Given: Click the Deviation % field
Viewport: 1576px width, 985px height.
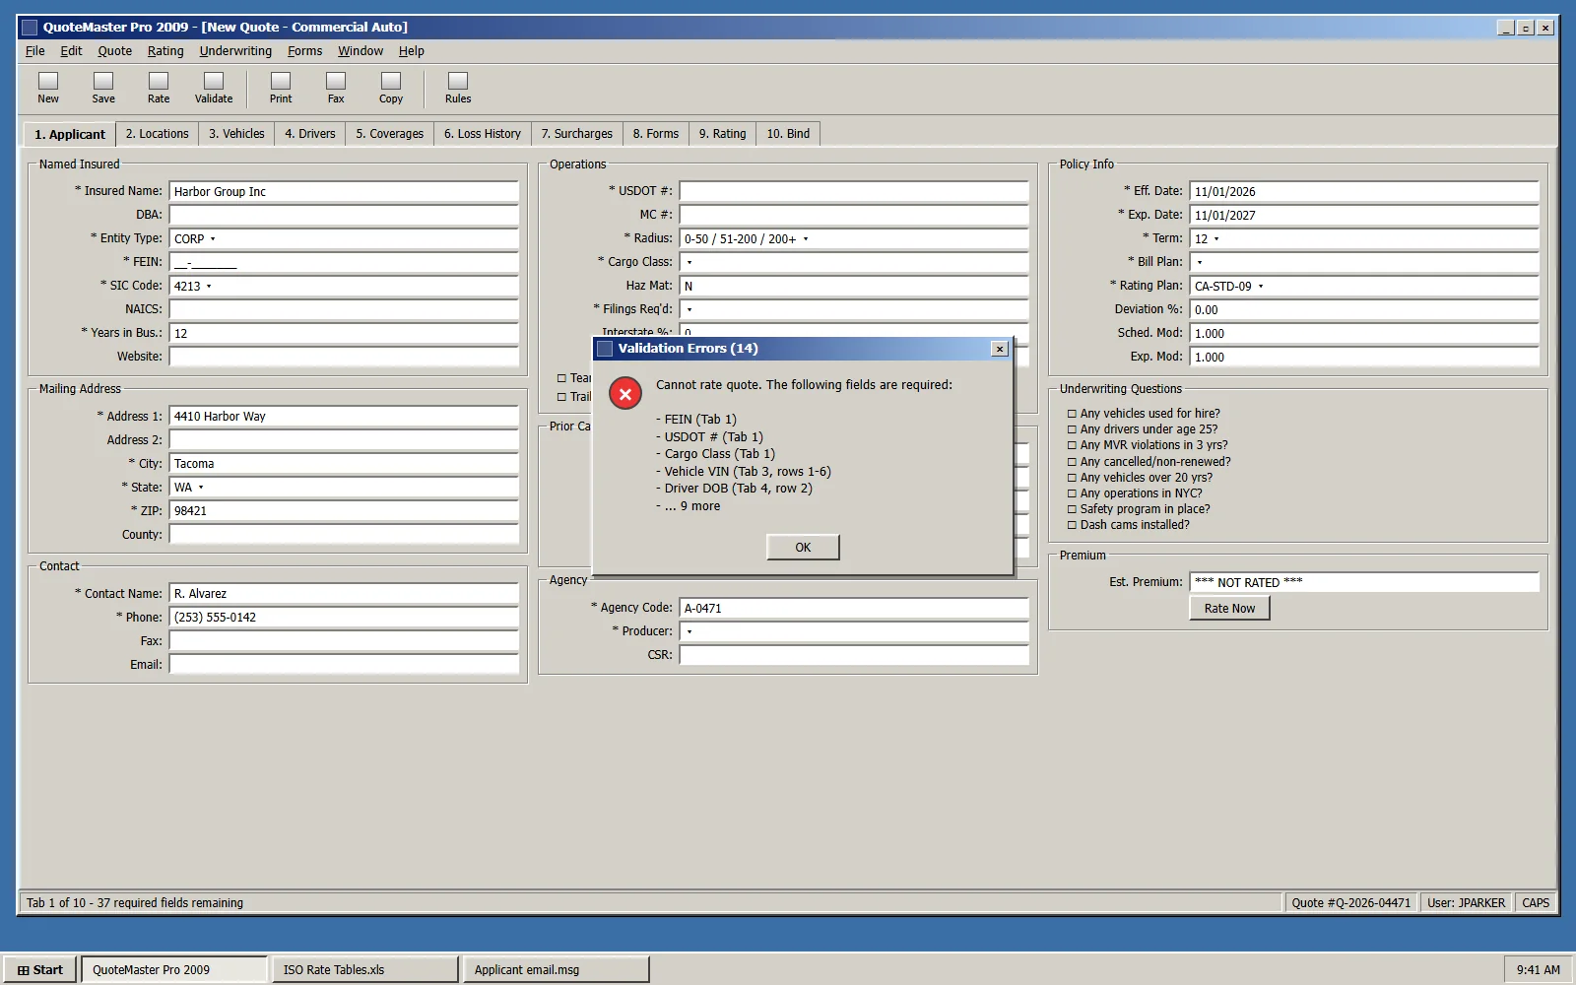Looking at the screenshot, I should [x=1364, y=310].
